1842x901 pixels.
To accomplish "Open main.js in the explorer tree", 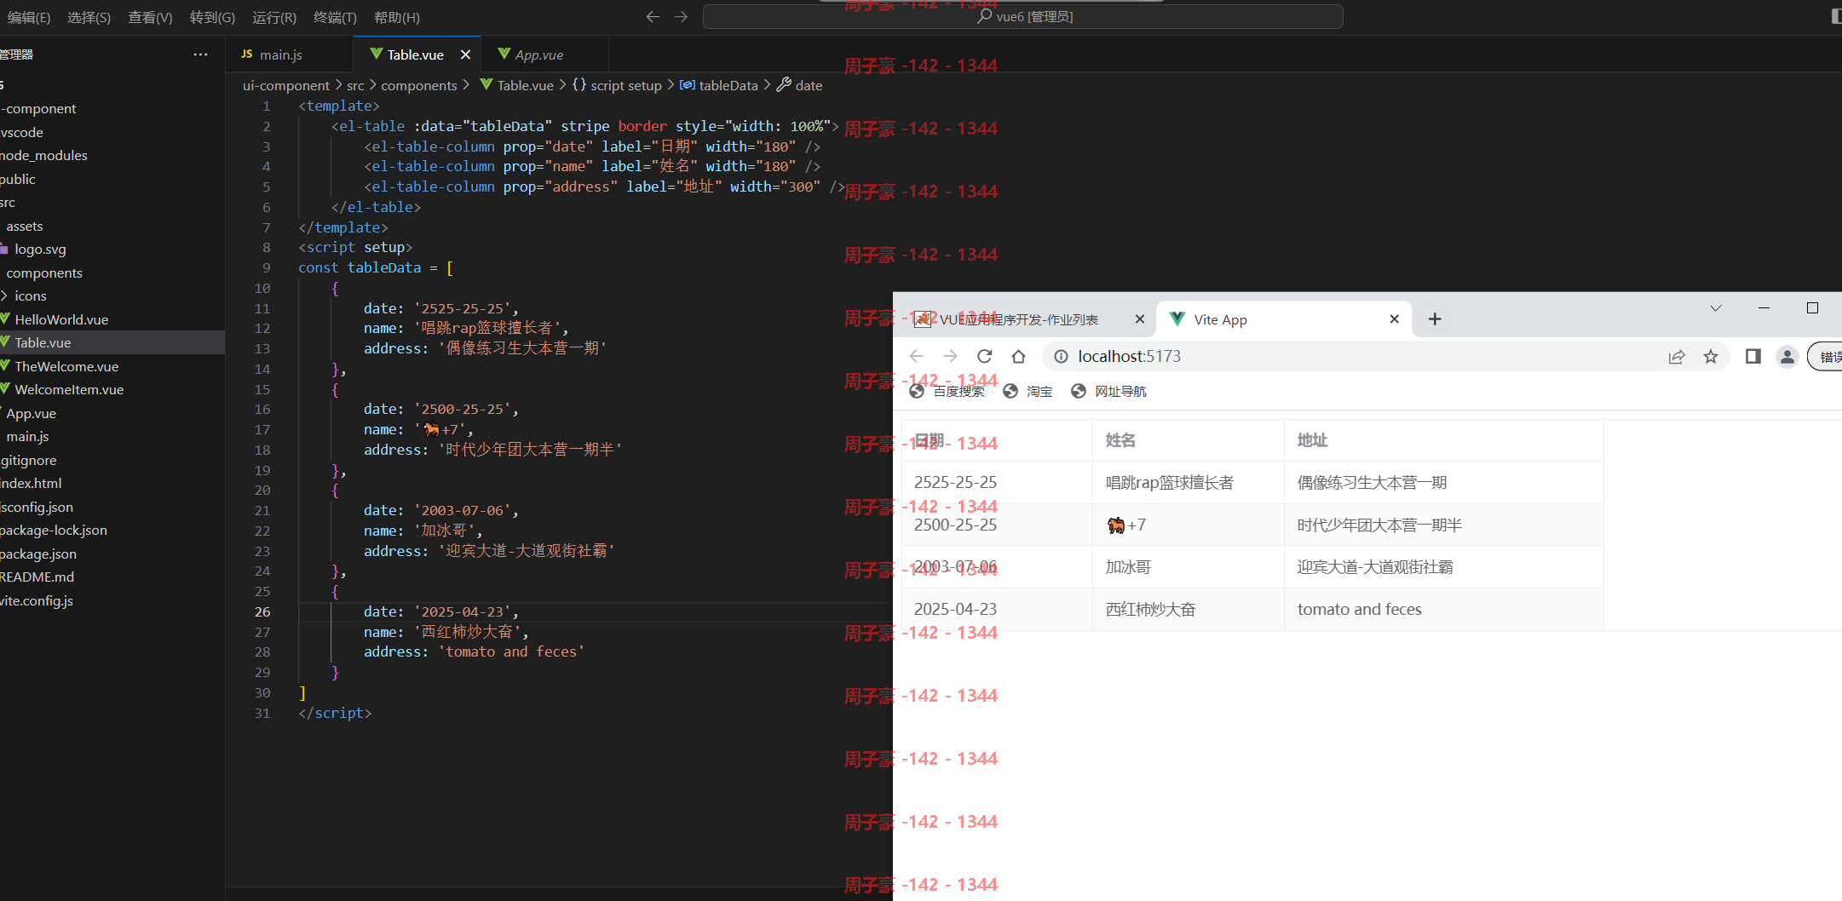I will pos(27,437).
